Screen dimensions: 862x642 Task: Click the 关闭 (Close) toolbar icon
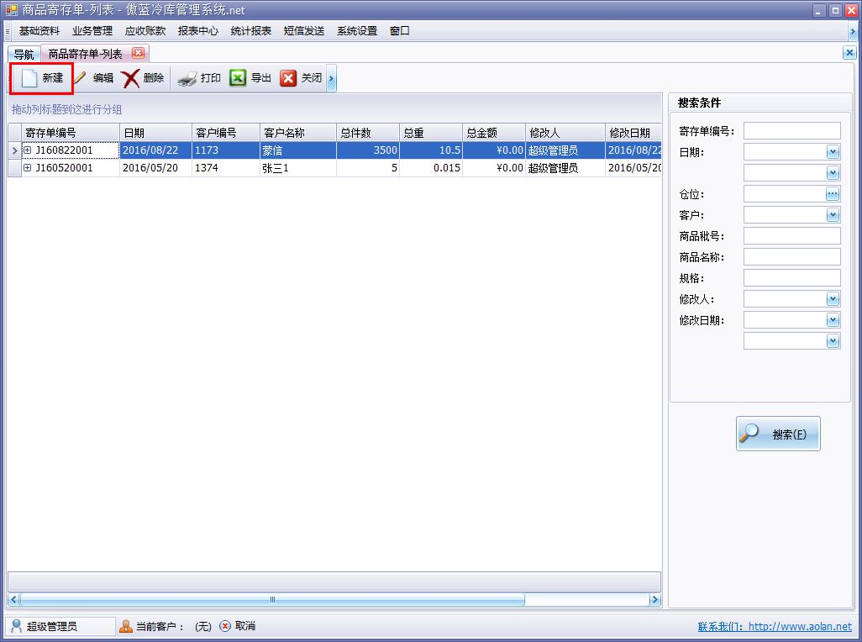288,78
